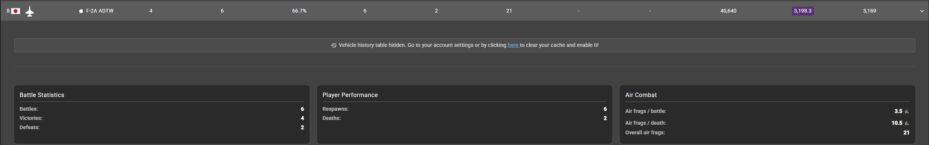Click the jet aircraft vehicle type icon
929x145 pixels.
click(x=30, y=11)
